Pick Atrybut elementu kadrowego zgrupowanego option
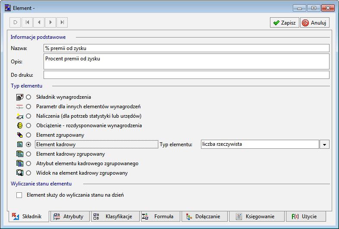 [x=28, y=163]
